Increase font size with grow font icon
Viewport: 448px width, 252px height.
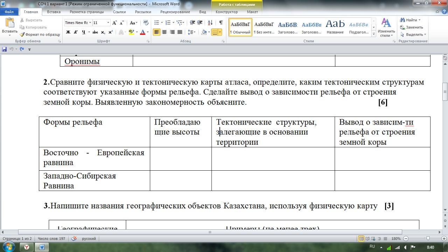pos(114,23)
